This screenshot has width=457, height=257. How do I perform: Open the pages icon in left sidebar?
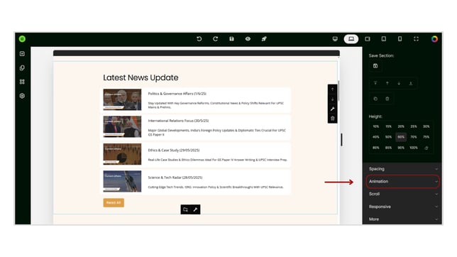[x=22, y=67]
